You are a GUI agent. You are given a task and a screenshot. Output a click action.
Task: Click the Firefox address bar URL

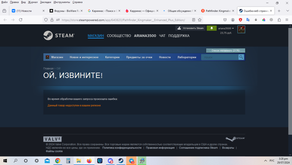(x=123, y=20)
